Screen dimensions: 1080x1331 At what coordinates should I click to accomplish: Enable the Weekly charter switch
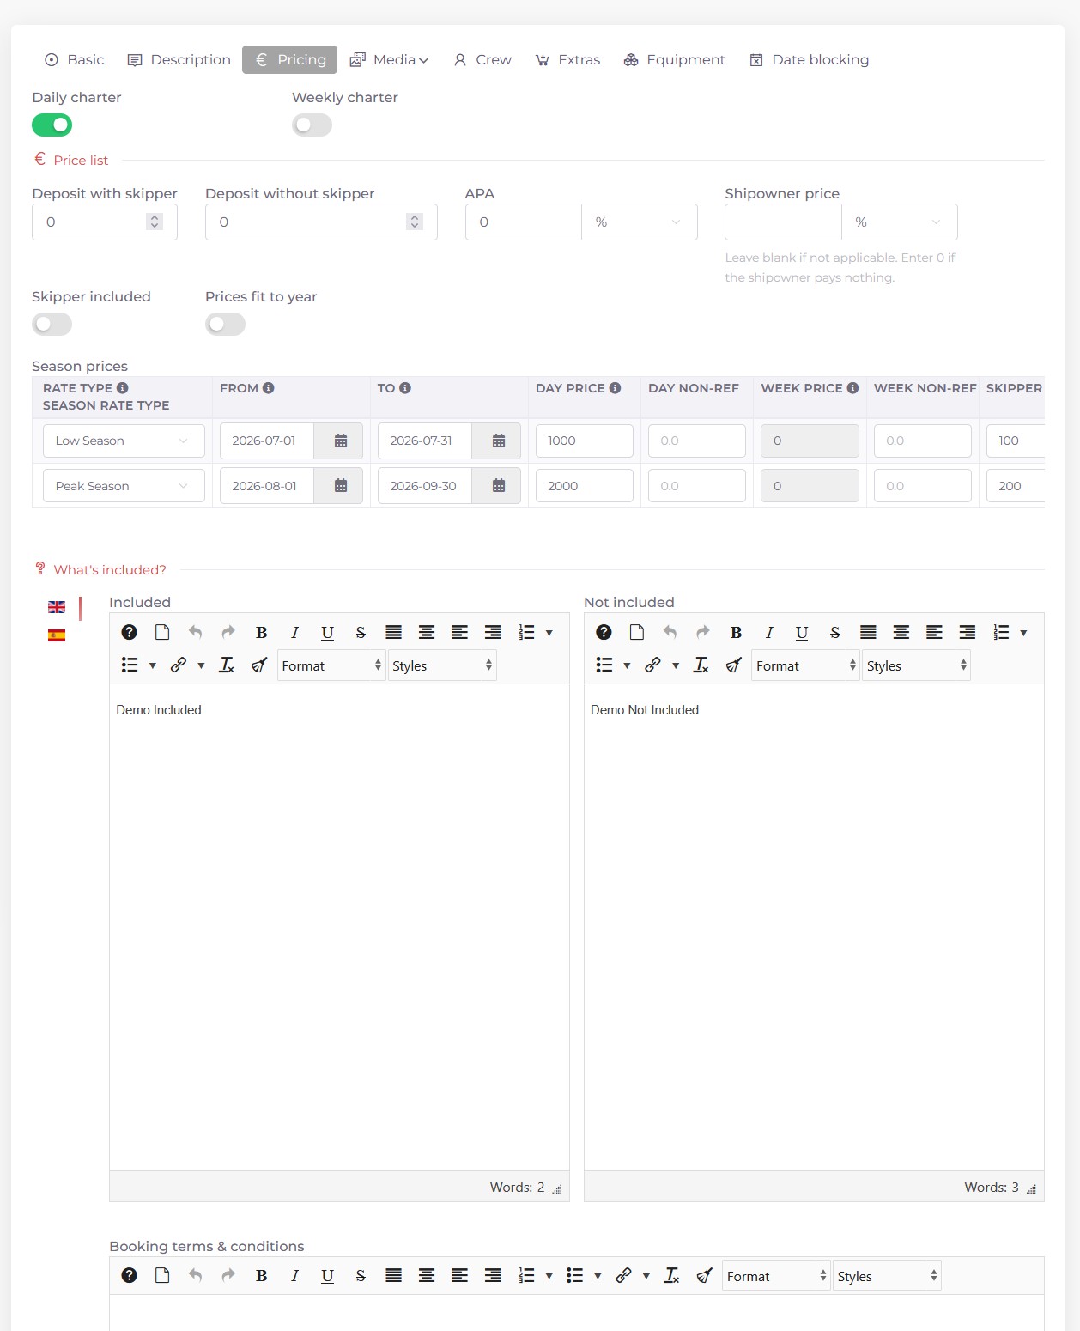pyautogui.click(x=312, y=125)
